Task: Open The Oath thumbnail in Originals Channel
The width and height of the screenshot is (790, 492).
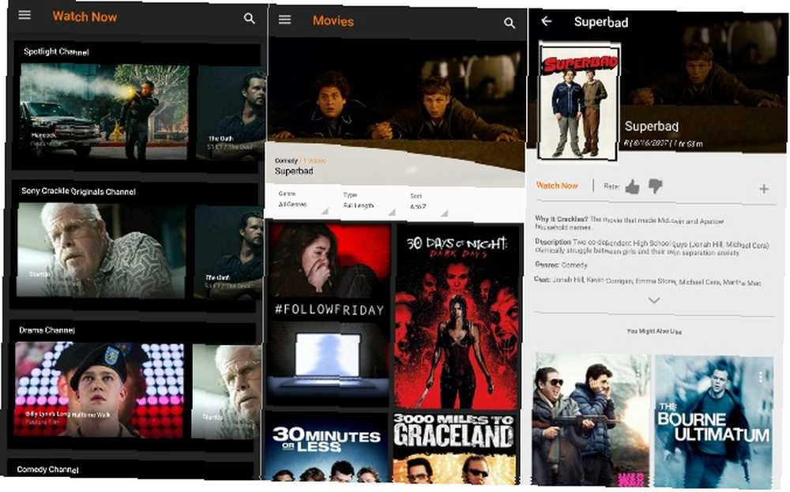Action: 229,252
